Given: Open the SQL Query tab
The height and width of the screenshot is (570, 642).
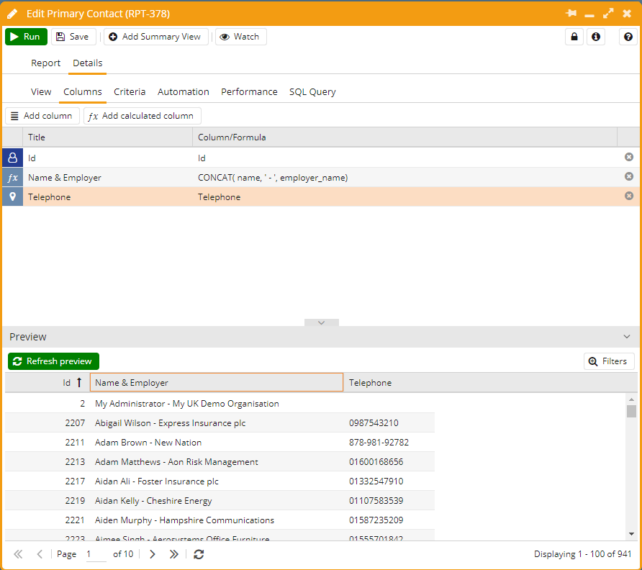Looking at the screenshot, I should 312,92.
